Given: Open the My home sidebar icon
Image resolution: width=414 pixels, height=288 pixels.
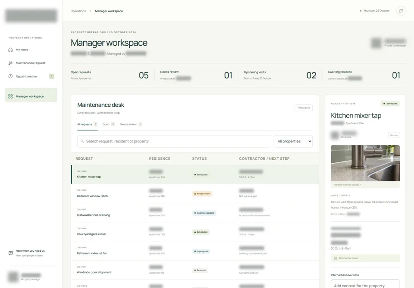Looking at the screenshot, I should (x=10, y=50).
